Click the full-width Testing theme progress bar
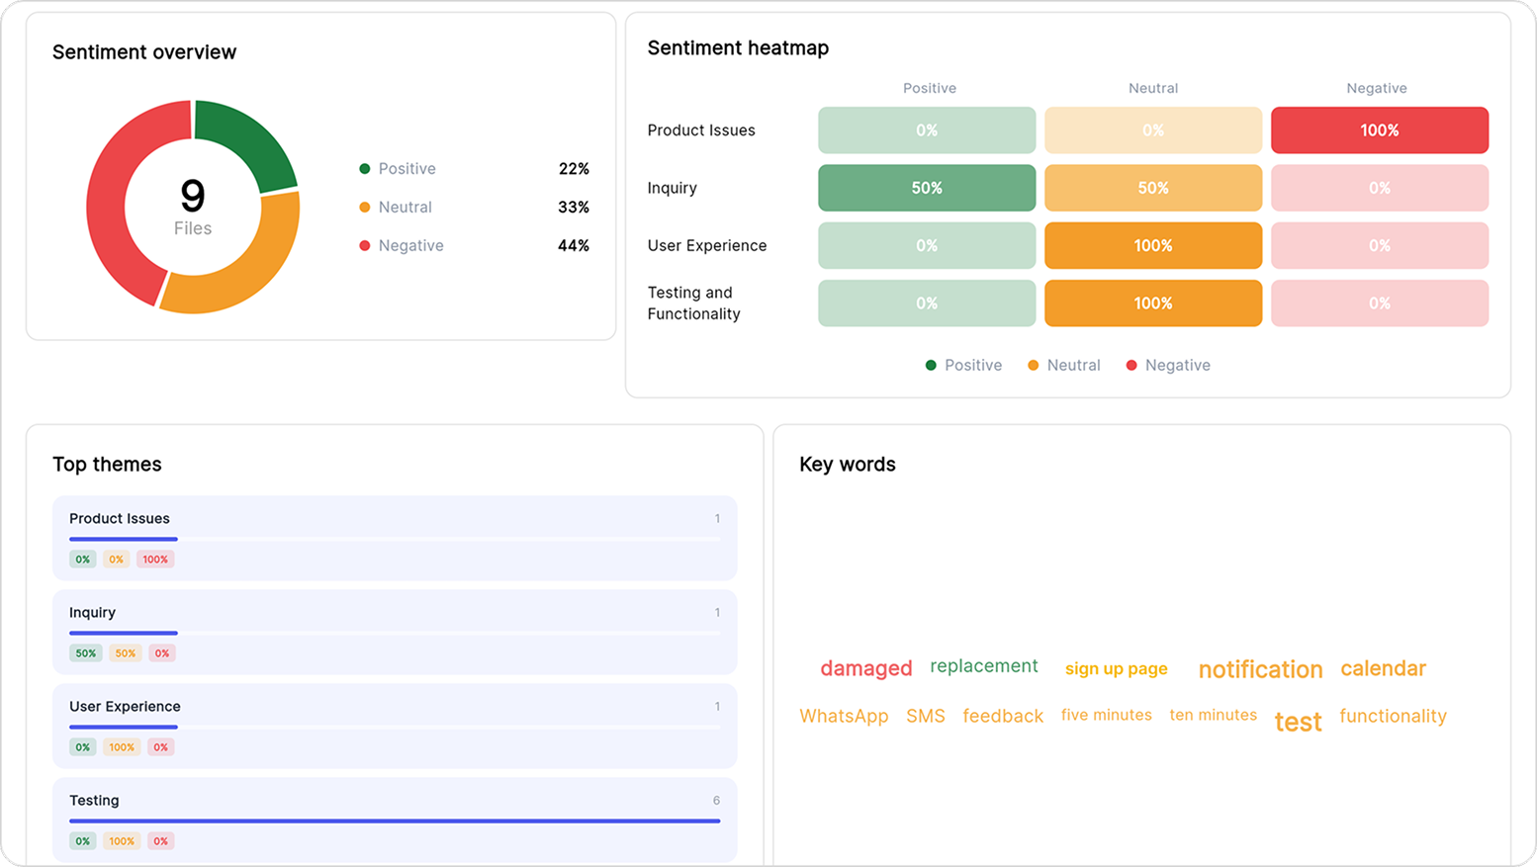 (394, 821)
